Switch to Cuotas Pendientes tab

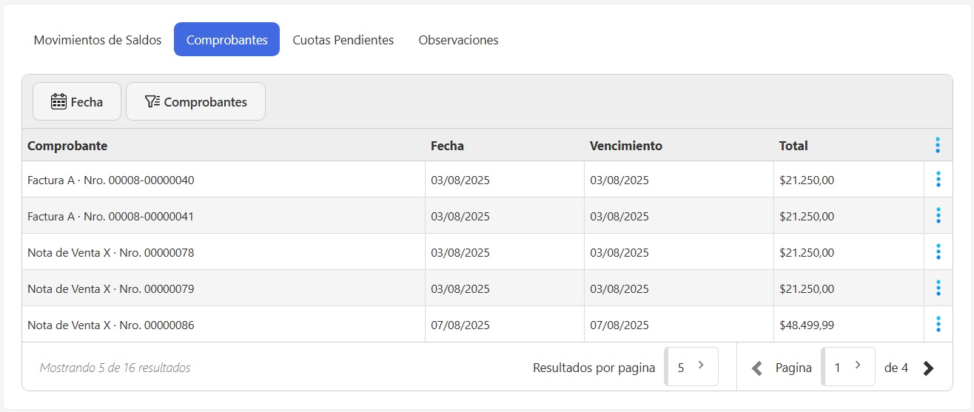click(x=343, y=40)
